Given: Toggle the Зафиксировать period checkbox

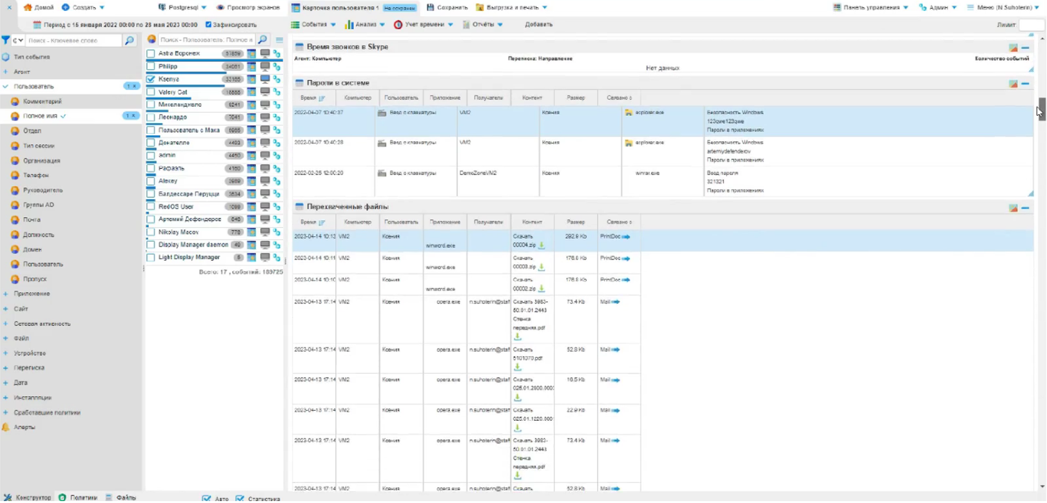Looking at the screenshot, I should pyautogui.click(x=208, y=24).
